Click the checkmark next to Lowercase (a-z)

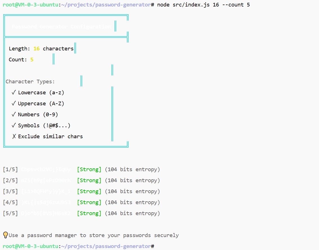[13, 92]
